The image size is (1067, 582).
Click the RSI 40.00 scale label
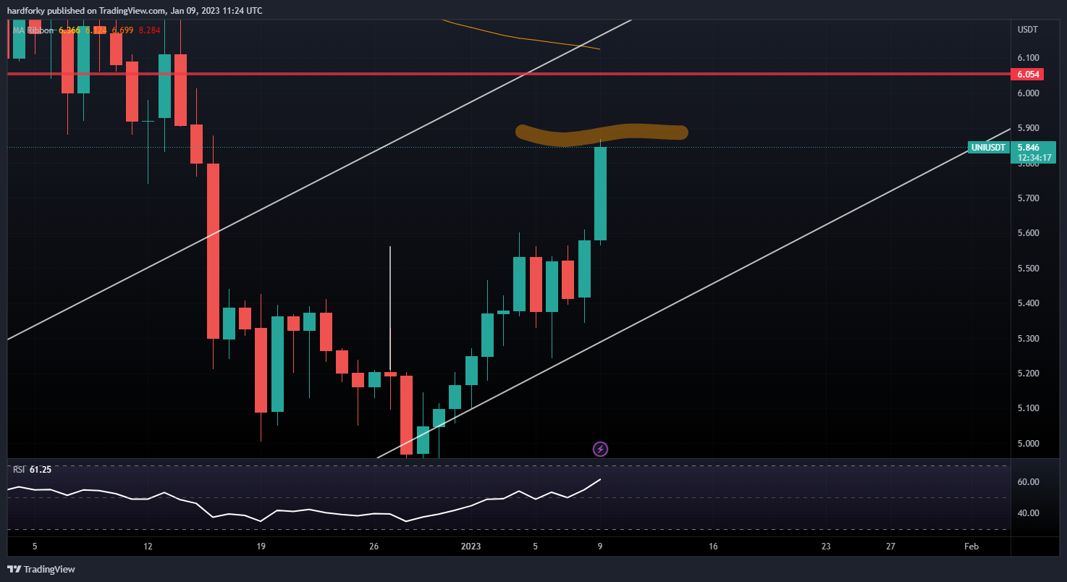click(1029, 513)
